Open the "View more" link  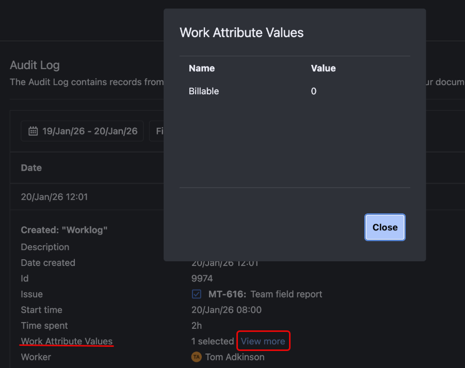(x=263, y=341)
